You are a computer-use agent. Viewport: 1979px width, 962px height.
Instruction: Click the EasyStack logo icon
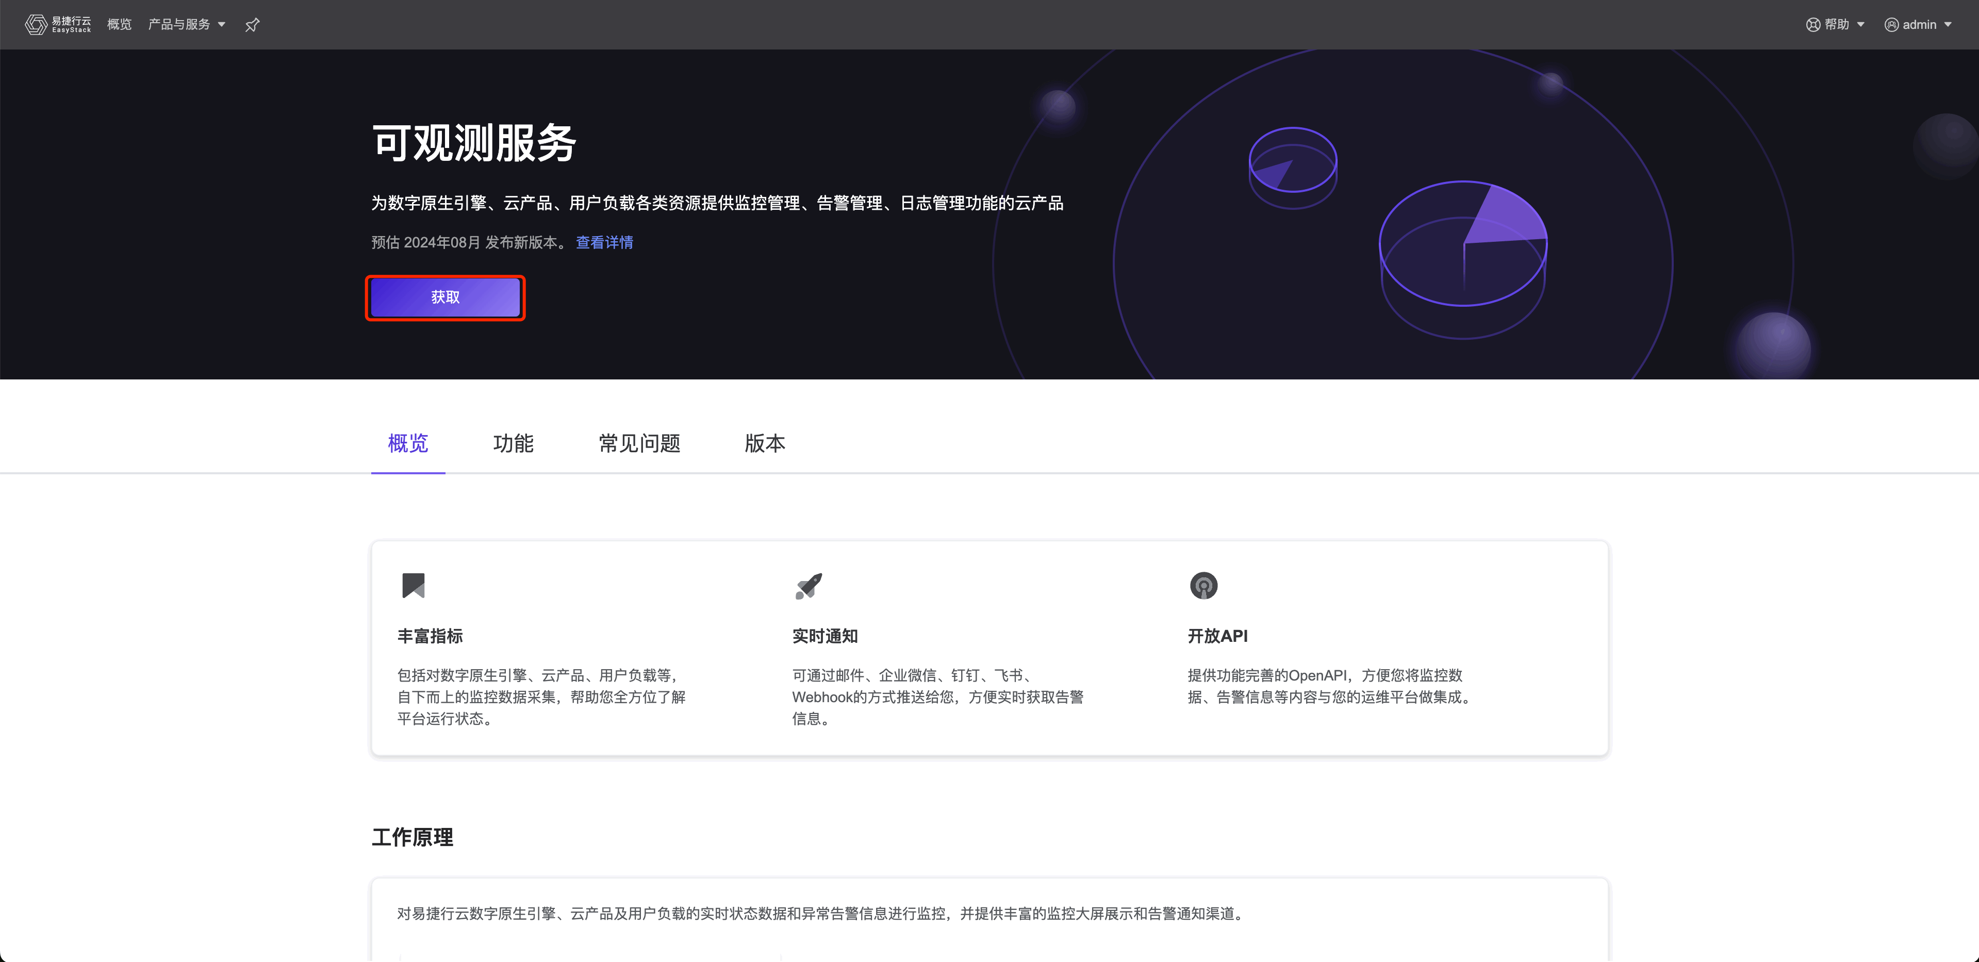(36, 25)
